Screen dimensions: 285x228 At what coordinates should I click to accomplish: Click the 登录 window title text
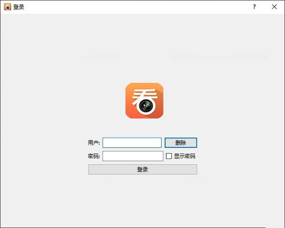point(19,7)
